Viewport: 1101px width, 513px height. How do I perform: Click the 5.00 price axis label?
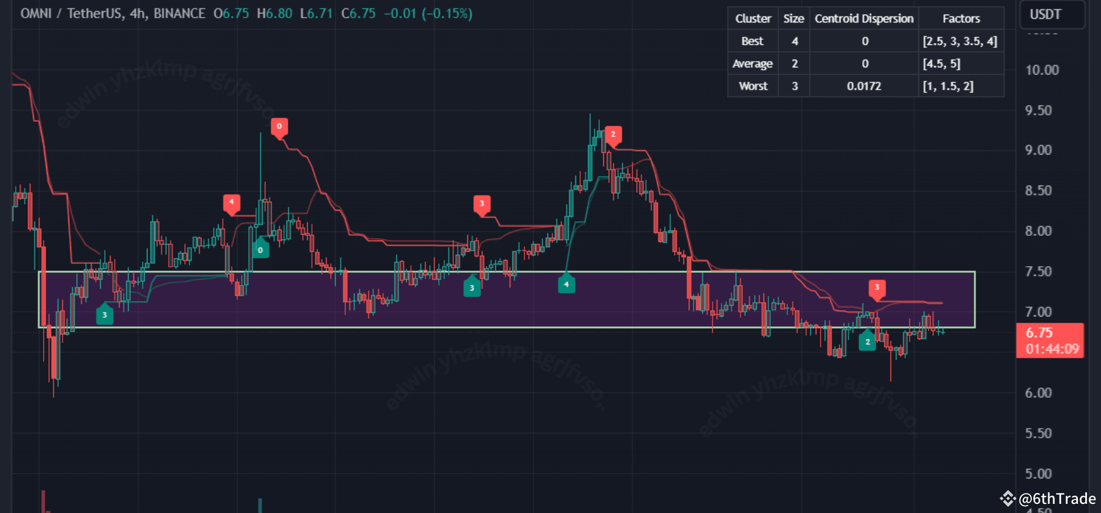click(x=1038, y=474)
